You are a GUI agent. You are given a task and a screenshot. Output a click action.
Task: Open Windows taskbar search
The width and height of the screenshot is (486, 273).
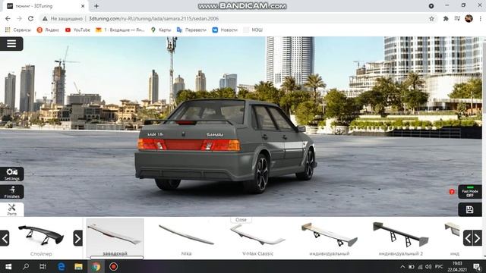[x=26, y=266]
